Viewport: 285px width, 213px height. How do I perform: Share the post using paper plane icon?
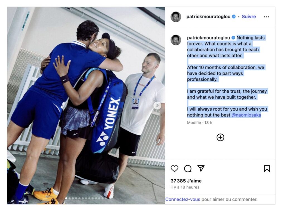[201, 168]
